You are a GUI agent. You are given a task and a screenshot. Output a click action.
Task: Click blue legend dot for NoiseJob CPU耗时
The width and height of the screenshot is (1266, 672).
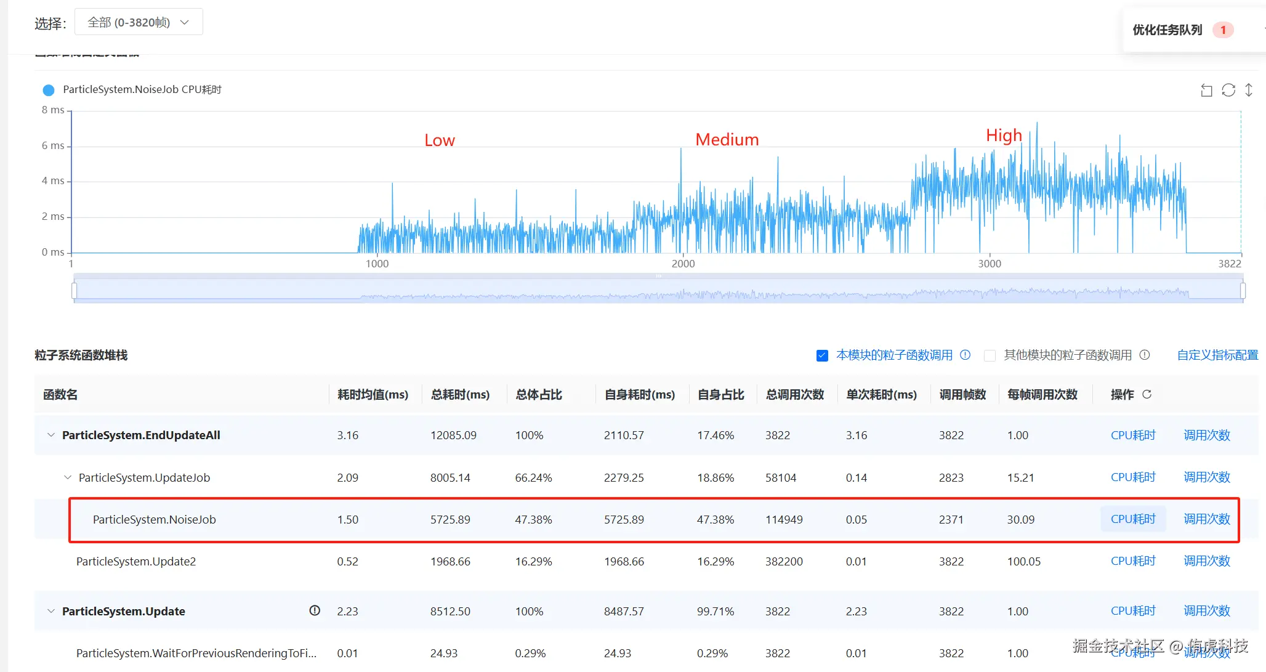point(49,90)
